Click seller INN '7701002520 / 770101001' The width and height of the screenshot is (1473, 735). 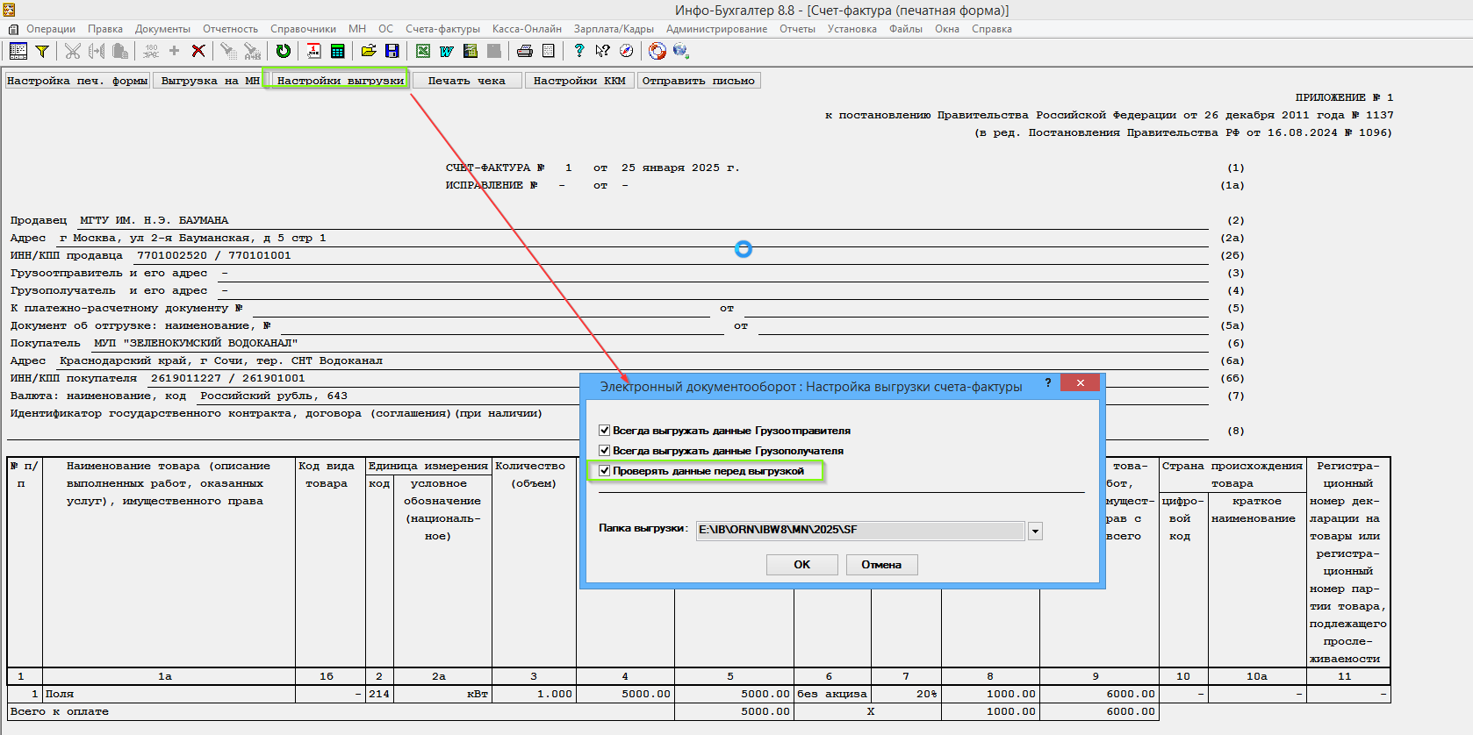(213, 255)
